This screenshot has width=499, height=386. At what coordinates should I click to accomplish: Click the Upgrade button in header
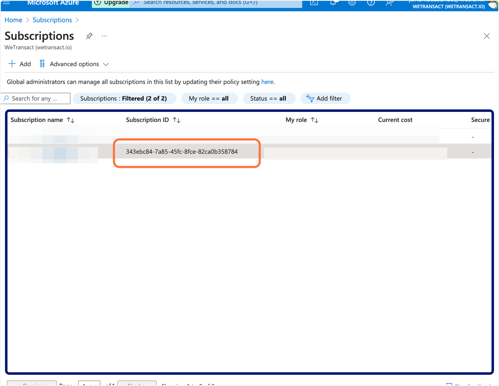[x=111, y=3]
